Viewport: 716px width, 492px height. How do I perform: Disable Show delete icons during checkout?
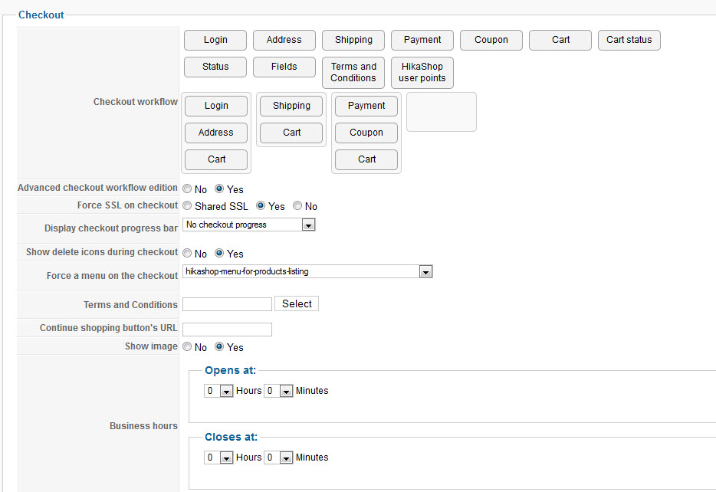click(188, 254)
